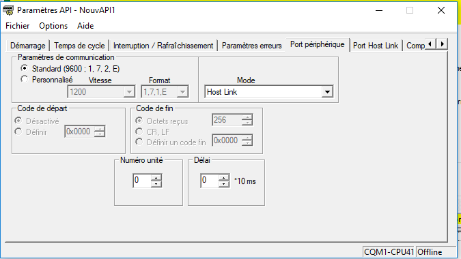Decrease the Octets reçus count
The image size is (461, 259).
tap(247, 123)
